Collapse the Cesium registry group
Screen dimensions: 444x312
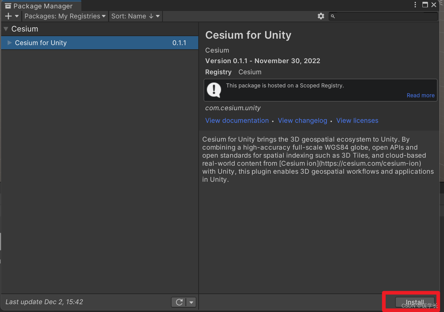point(6,29)
